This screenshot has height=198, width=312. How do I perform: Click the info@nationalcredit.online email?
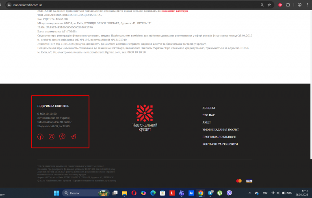54,122
